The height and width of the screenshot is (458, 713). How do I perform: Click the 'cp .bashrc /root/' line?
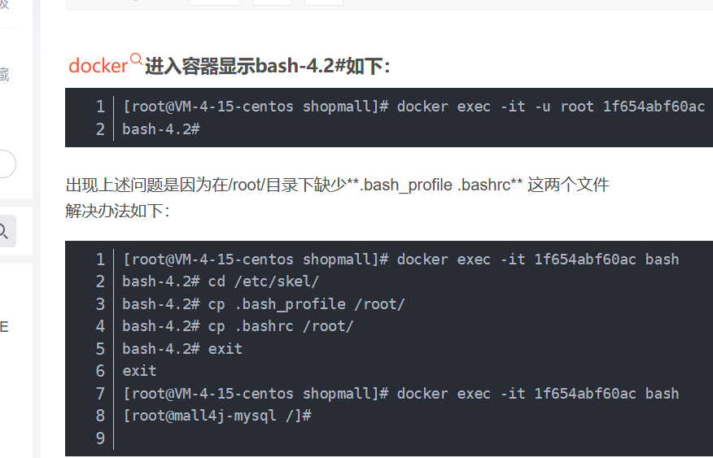point(238,326)
